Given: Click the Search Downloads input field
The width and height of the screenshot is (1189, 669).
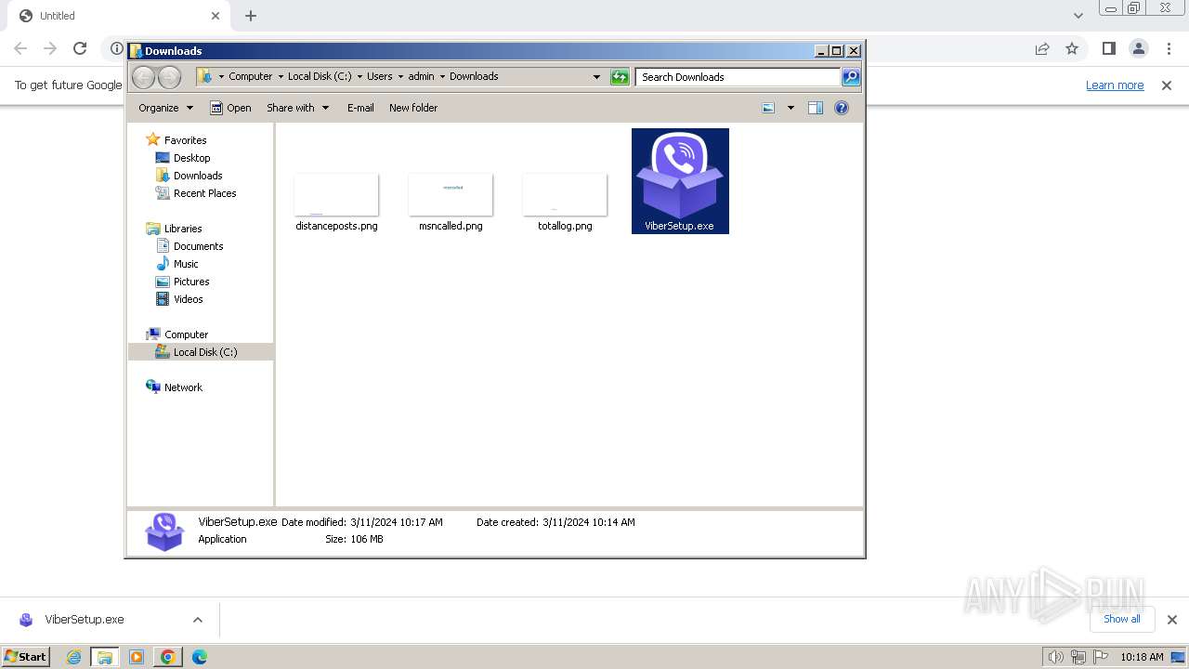Looking at the screenshot, I should coord(738,77).
